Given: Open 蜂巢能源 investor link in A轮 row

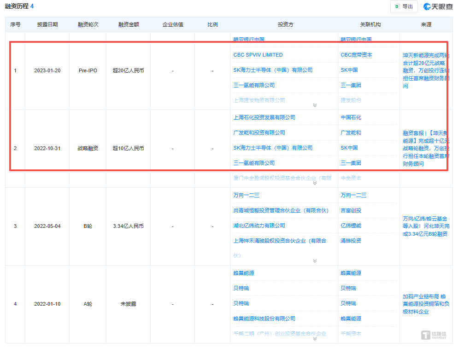Looking at the screenshot, I should 244,273.
